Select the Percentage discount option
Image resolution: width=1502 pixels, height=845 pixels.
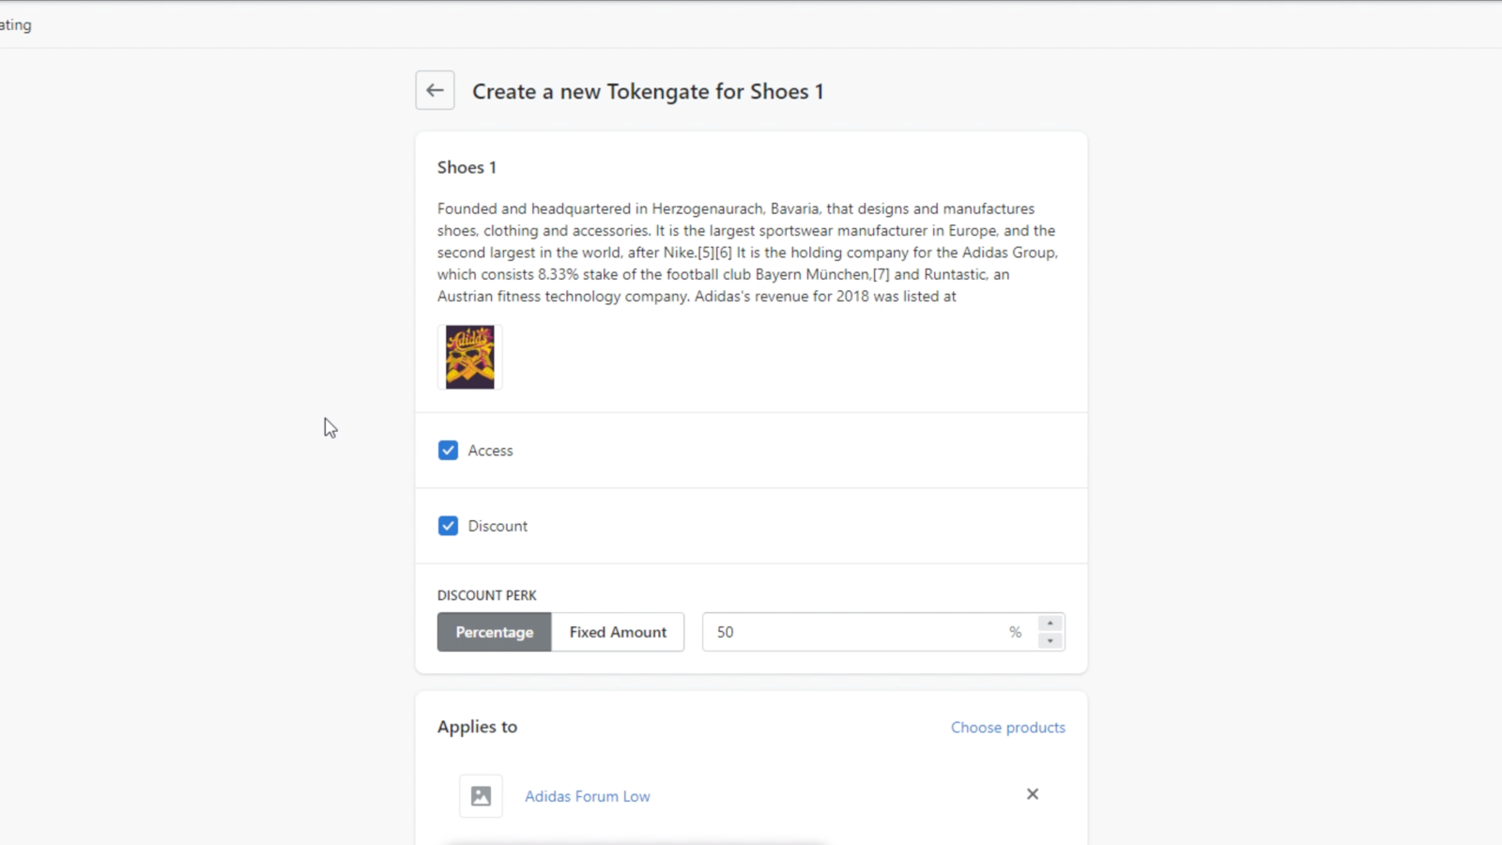[495, 632]
